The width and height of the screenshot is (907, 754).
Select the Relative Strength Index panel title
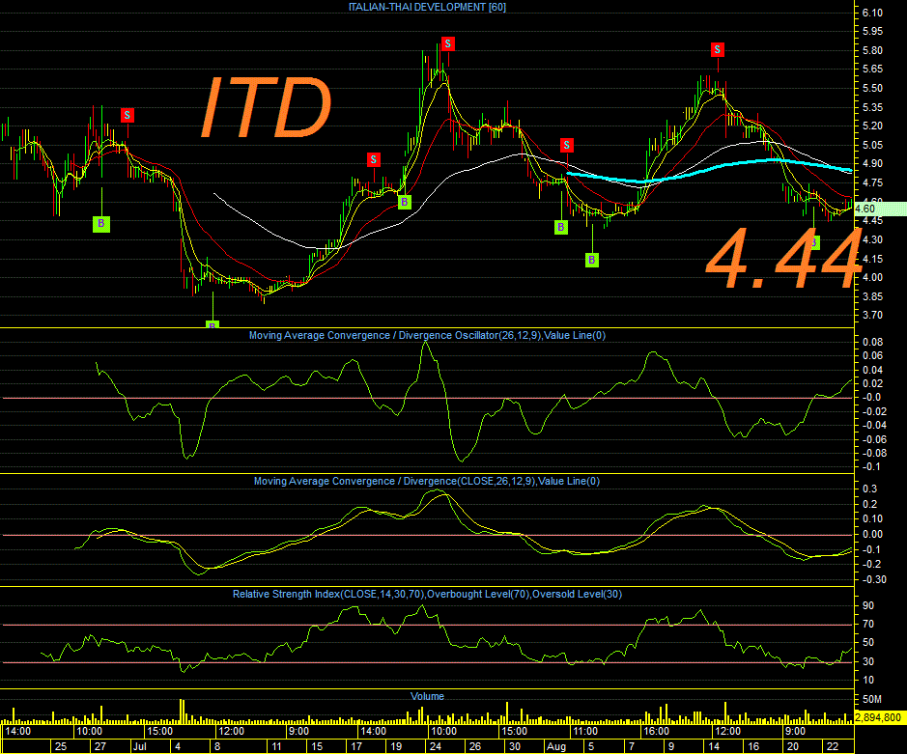(427, 594)
